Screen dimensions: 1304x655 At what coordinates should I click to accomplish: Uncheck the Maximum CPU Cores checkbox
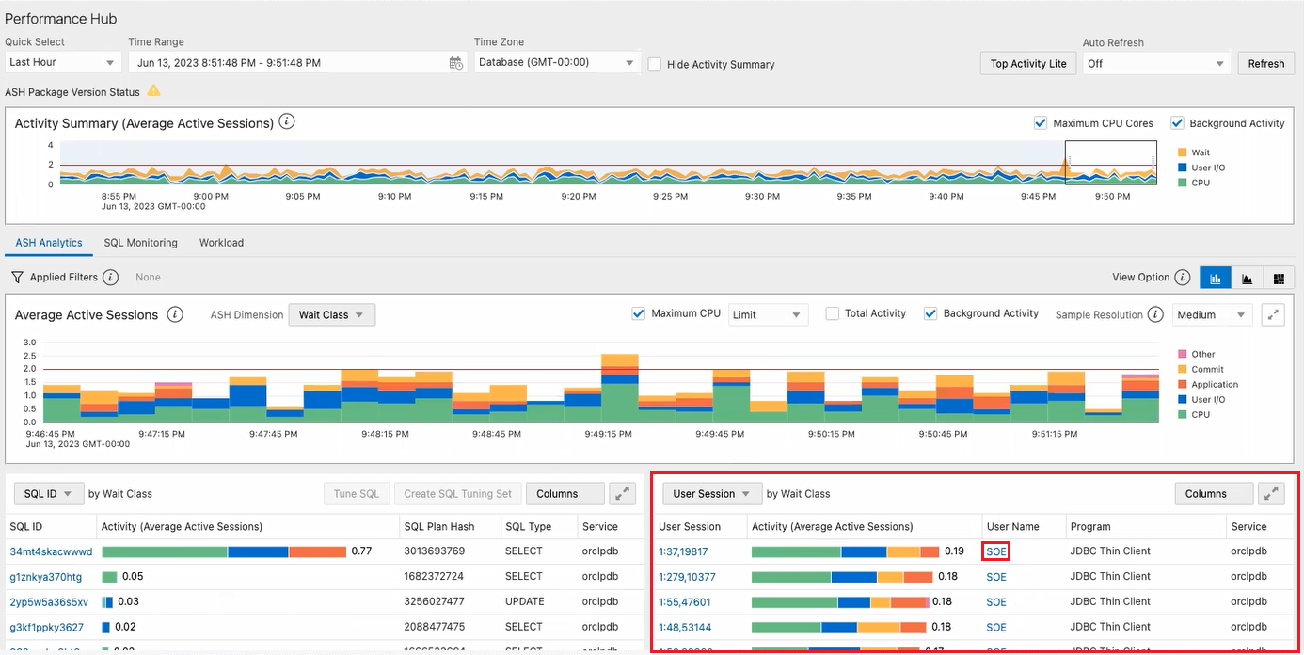pos(1041,123)
